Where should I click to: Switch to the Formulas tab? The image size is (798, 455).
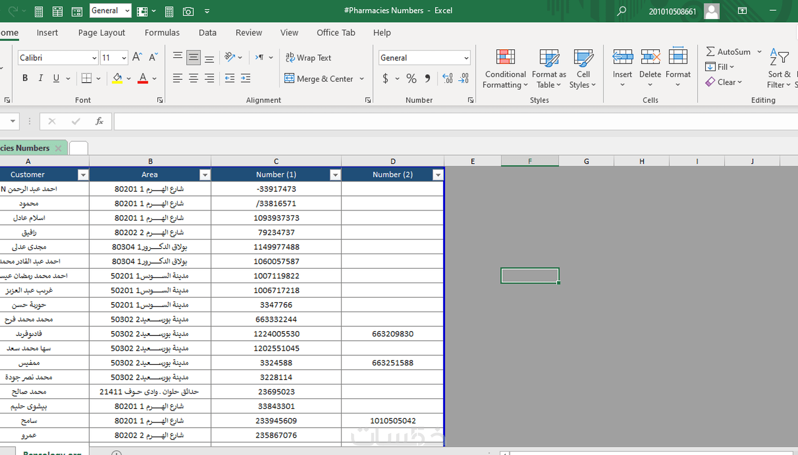click(x=162, y=32)
